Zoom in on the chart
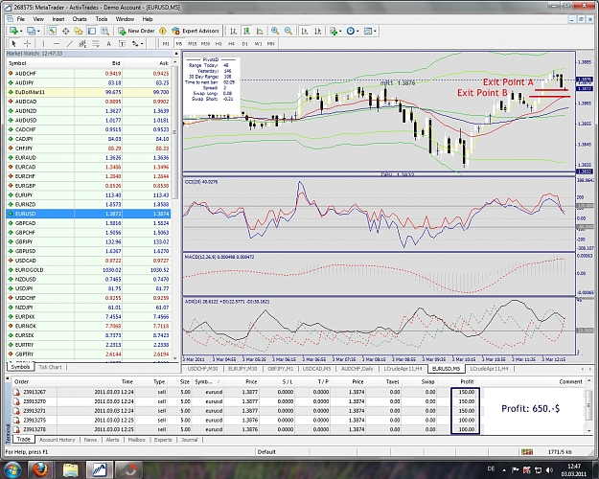Screen dimensions: 599x479 click(x=275, y=31)
